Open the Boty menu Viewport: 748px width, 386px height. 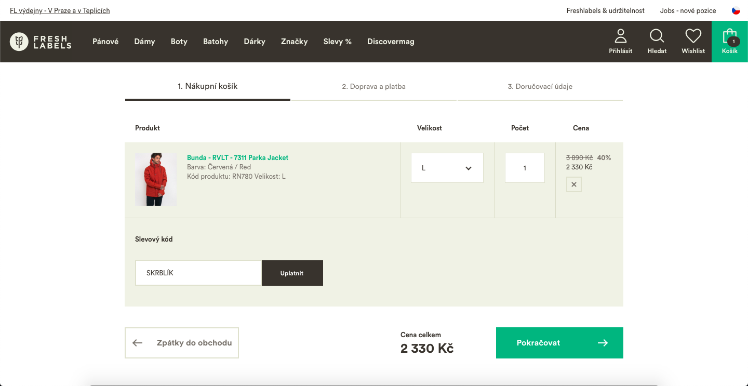(x=179, y=42)
